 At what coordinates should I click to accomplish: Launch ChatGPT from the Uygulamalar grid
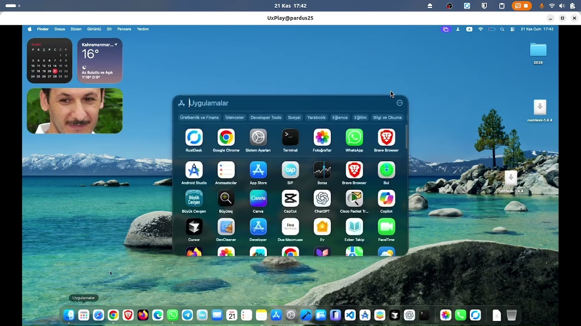tap(322, 198)
